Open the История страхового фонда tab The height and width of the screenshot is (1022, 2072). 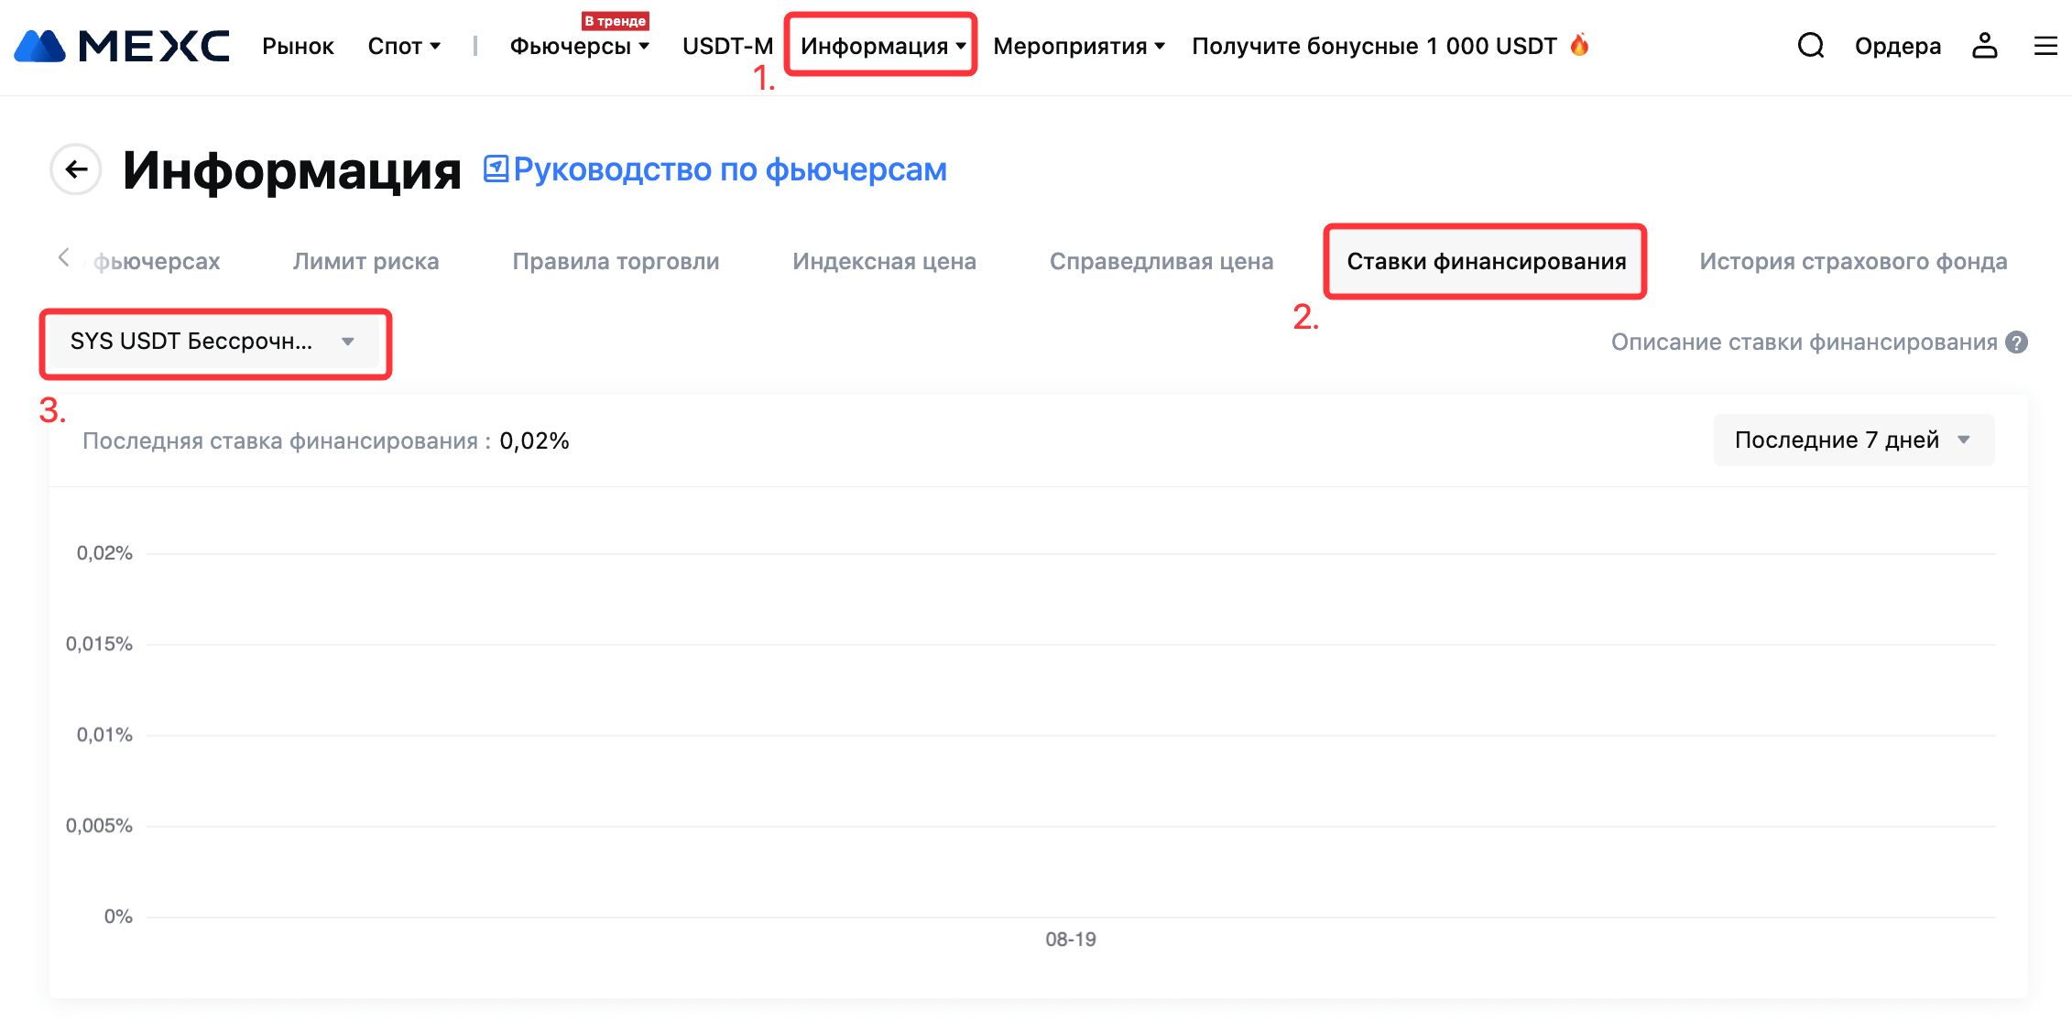tap(1852, 262)
